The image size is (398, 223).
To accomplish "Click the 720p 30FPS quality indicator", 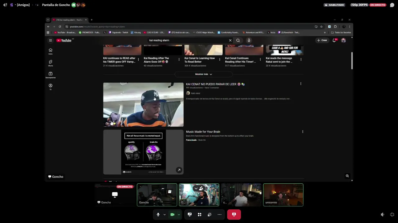I will click(359, 5).
